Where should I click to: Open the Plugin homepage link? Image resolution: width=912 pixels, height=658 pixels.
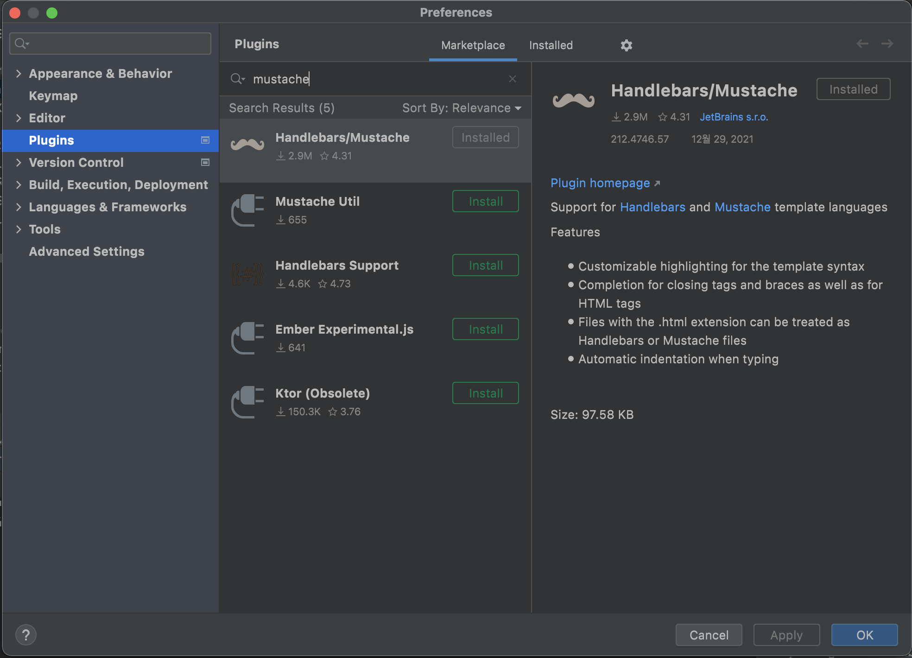(605, 183)
